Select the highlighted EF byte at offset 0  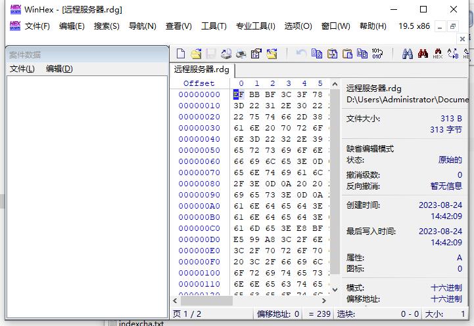[239, 94]
